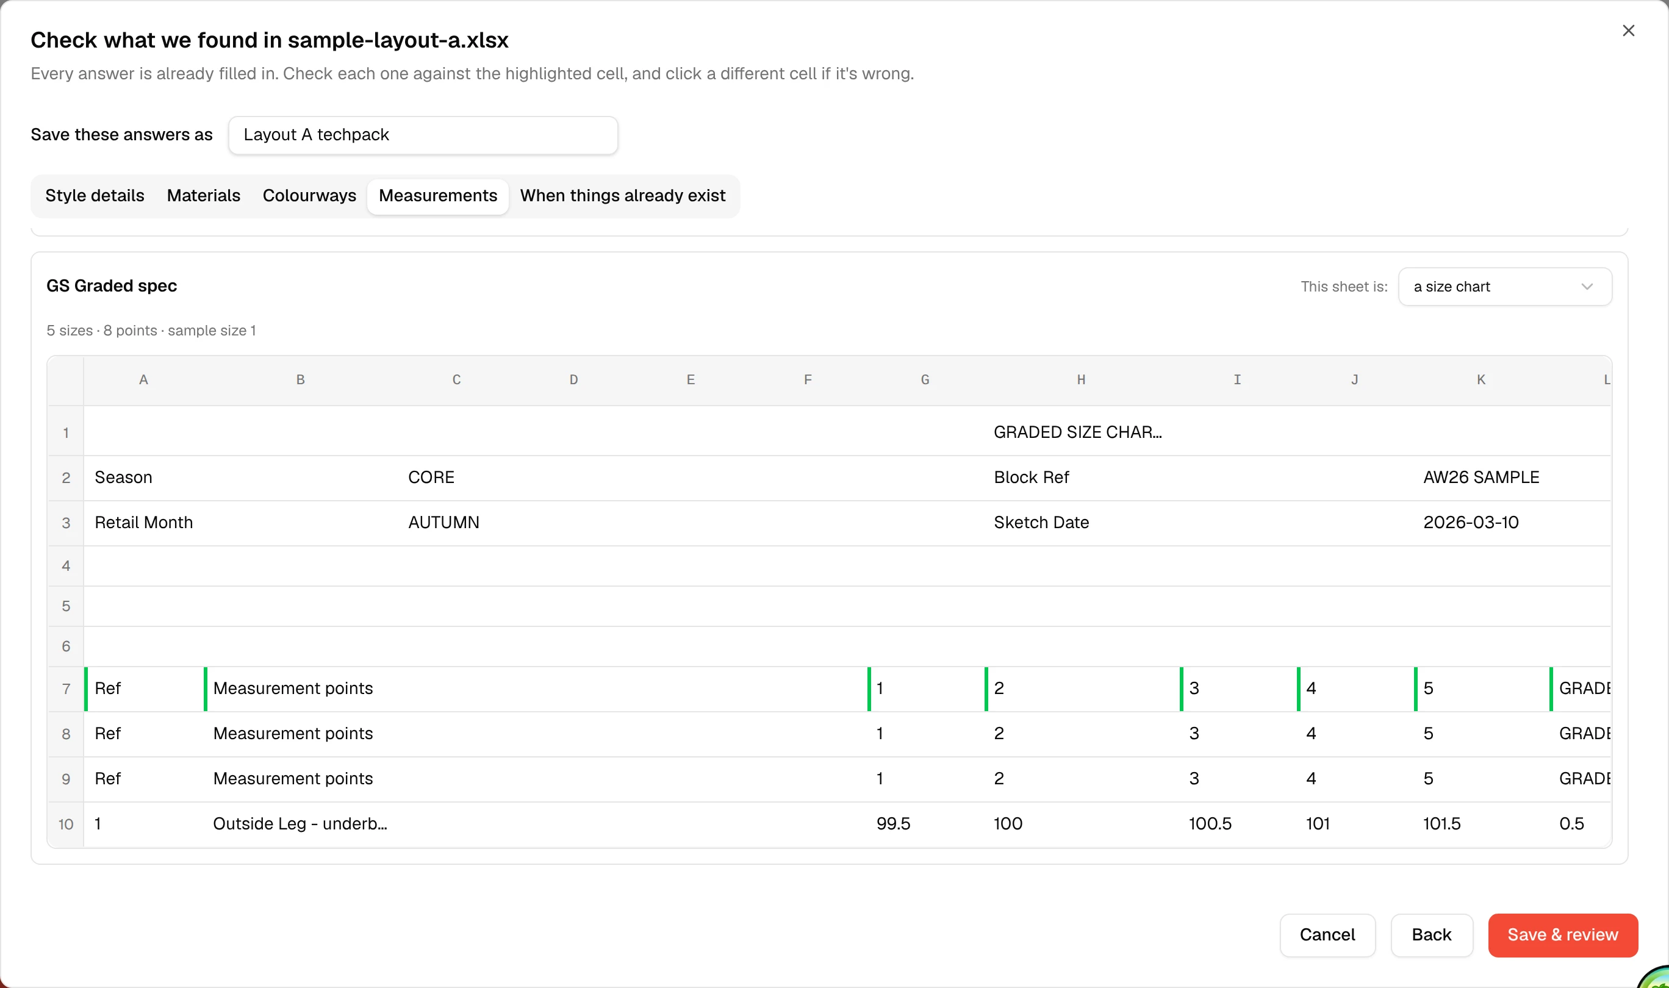Click the '0.5' grade value cell
Viewport: 1669px width, 988px height.
(x=1580, y=824)
